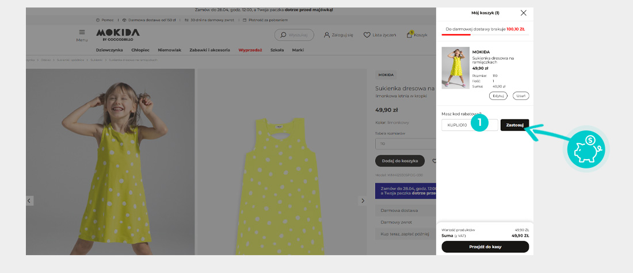Close the Mój koszyk panel
Screen dimensions: 633x273
(x=523, y=13)
